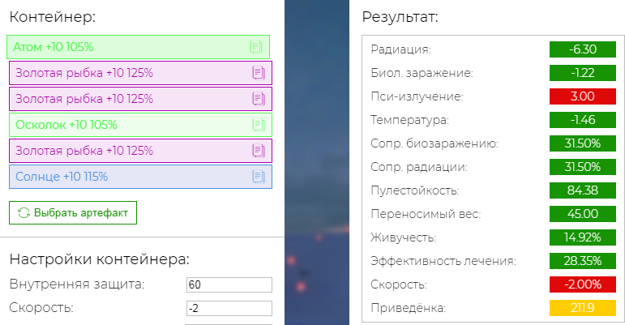The width and height of the screenshot is (625, 325).
Task: Click the Приведёнка yellow value 211.9
Action: 583,308
